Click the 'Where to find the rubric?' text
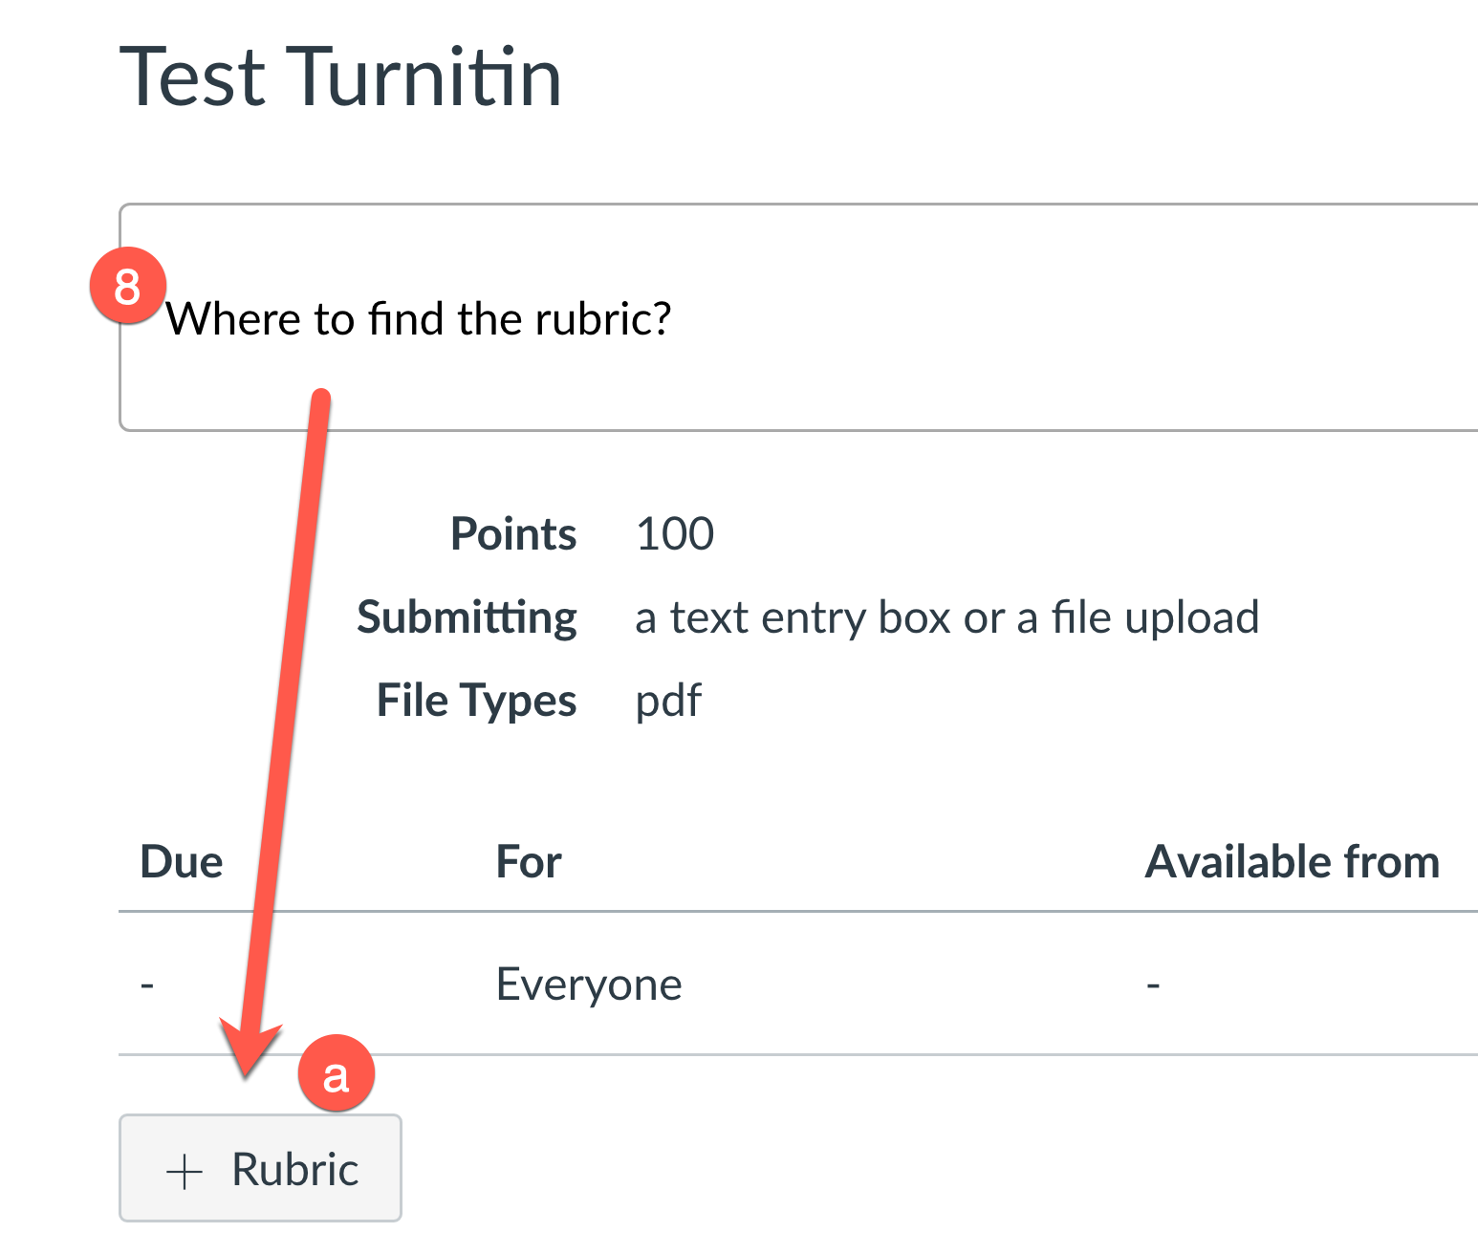 [419, 318]
